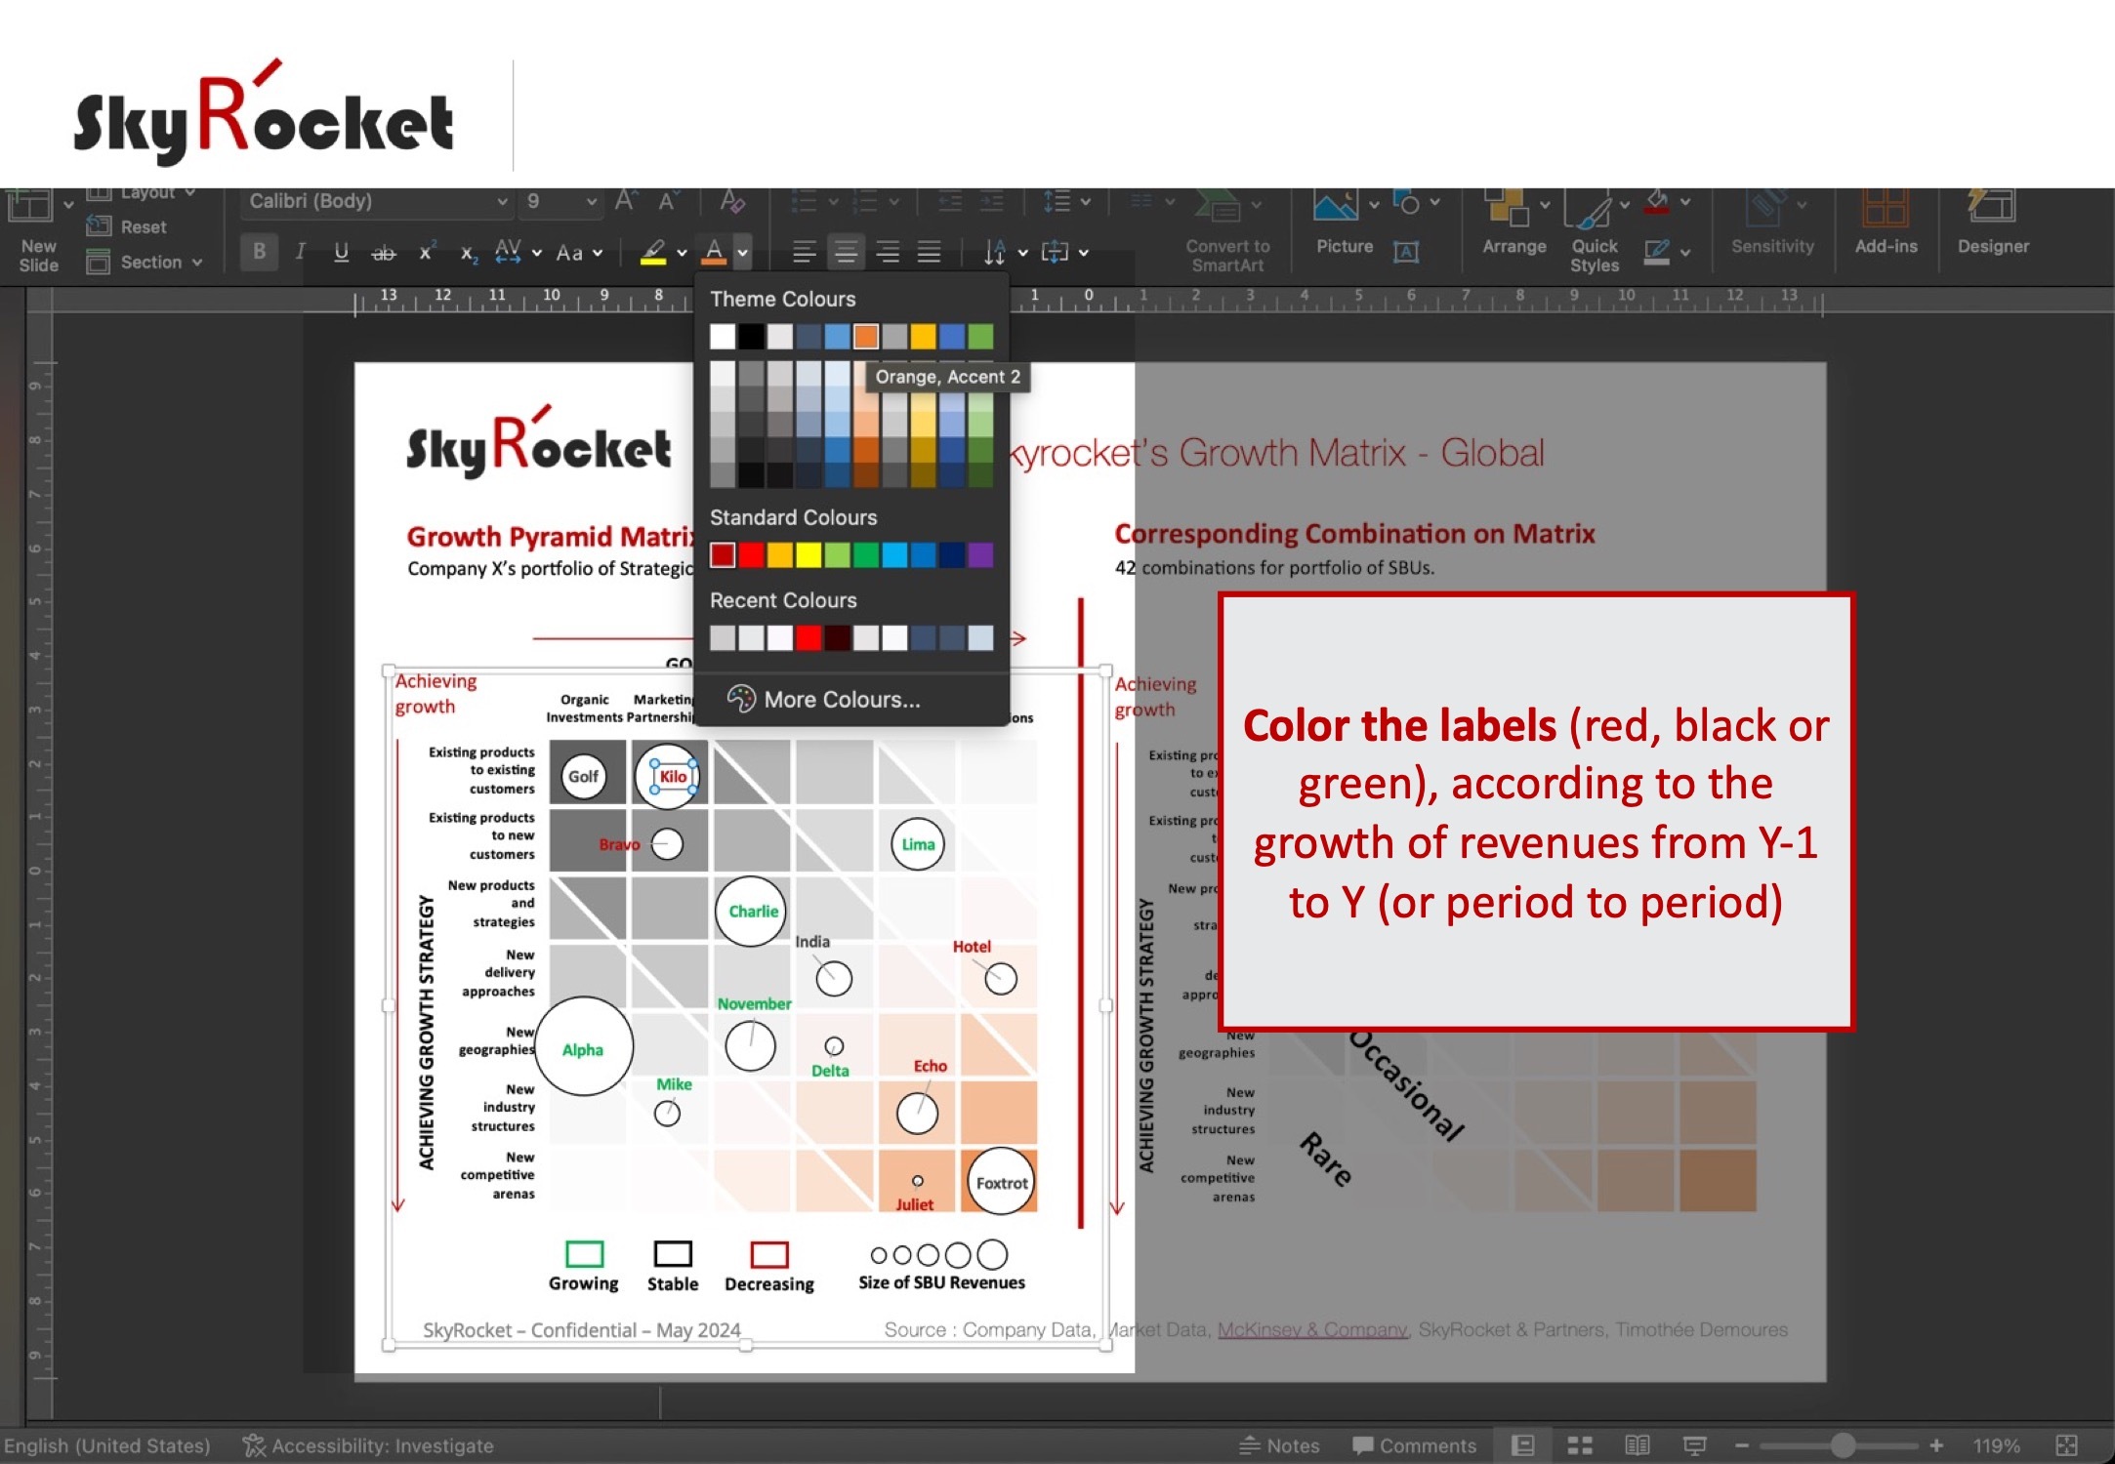Image resolution: width=2115 pixels, height=1464 pixels.
Task: Clear all text formatting
Action: [x=732, y=201]
